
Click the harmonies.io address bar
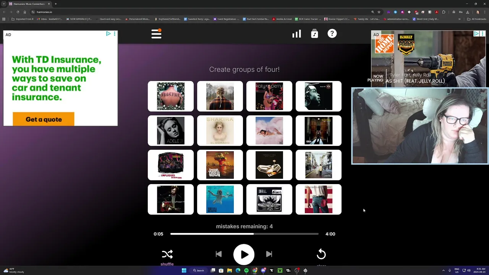(199, 12)
